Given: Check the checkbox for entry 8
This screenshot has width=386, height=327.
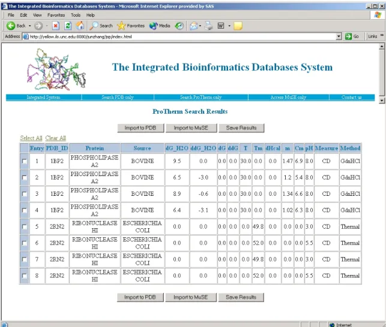Looking at the screenshot, I should click(25, 276).
